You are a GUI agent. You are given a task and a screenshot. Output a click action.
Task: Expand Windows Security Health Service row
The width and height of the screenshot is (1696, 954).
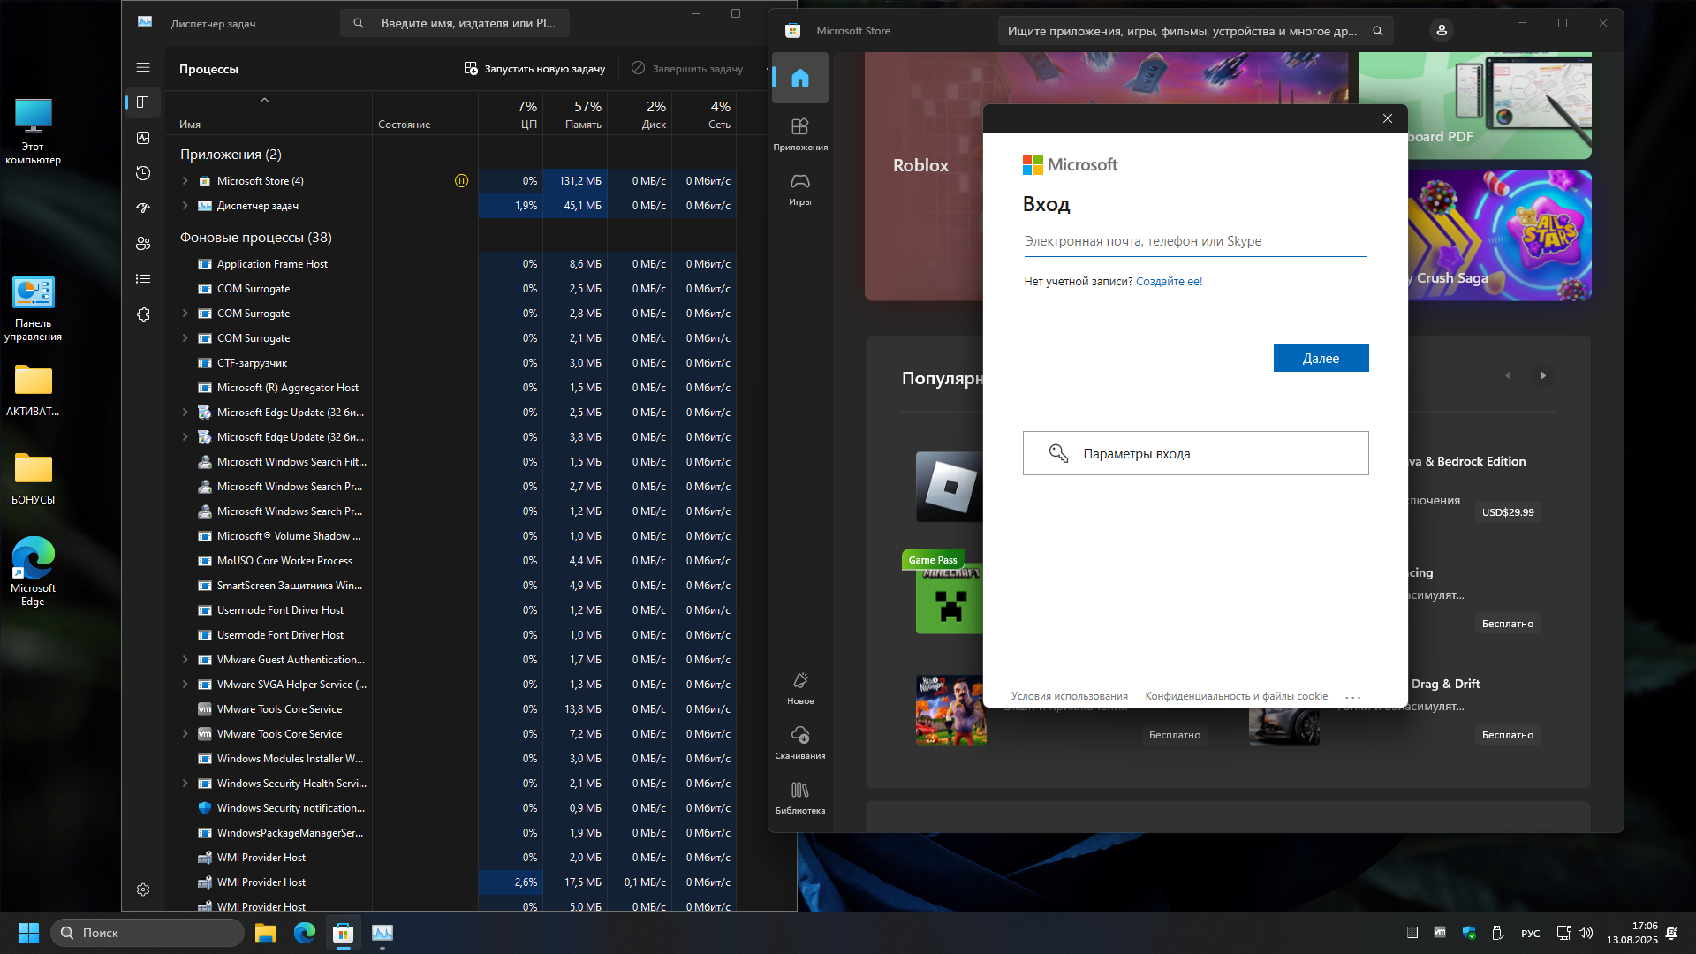[x=185, y=784]
